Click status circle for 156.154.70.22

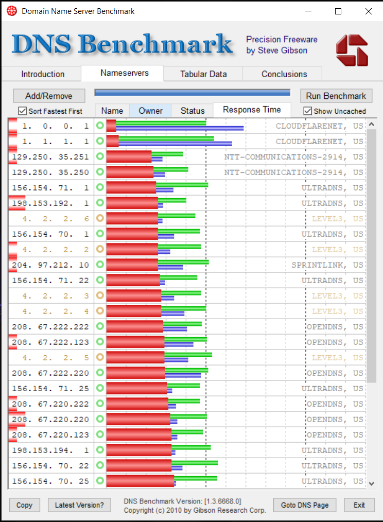point(100,465)
